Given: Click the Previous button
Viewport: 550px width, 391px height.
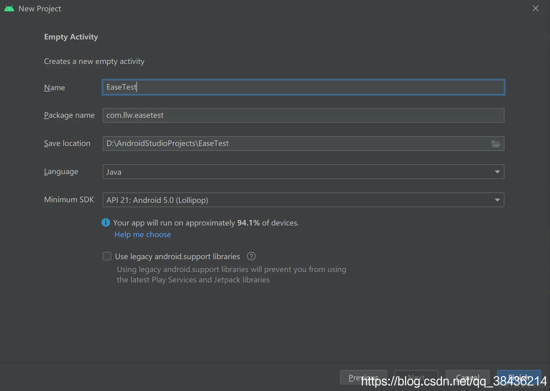Looking at the screenshot, I should click(363, 377).
